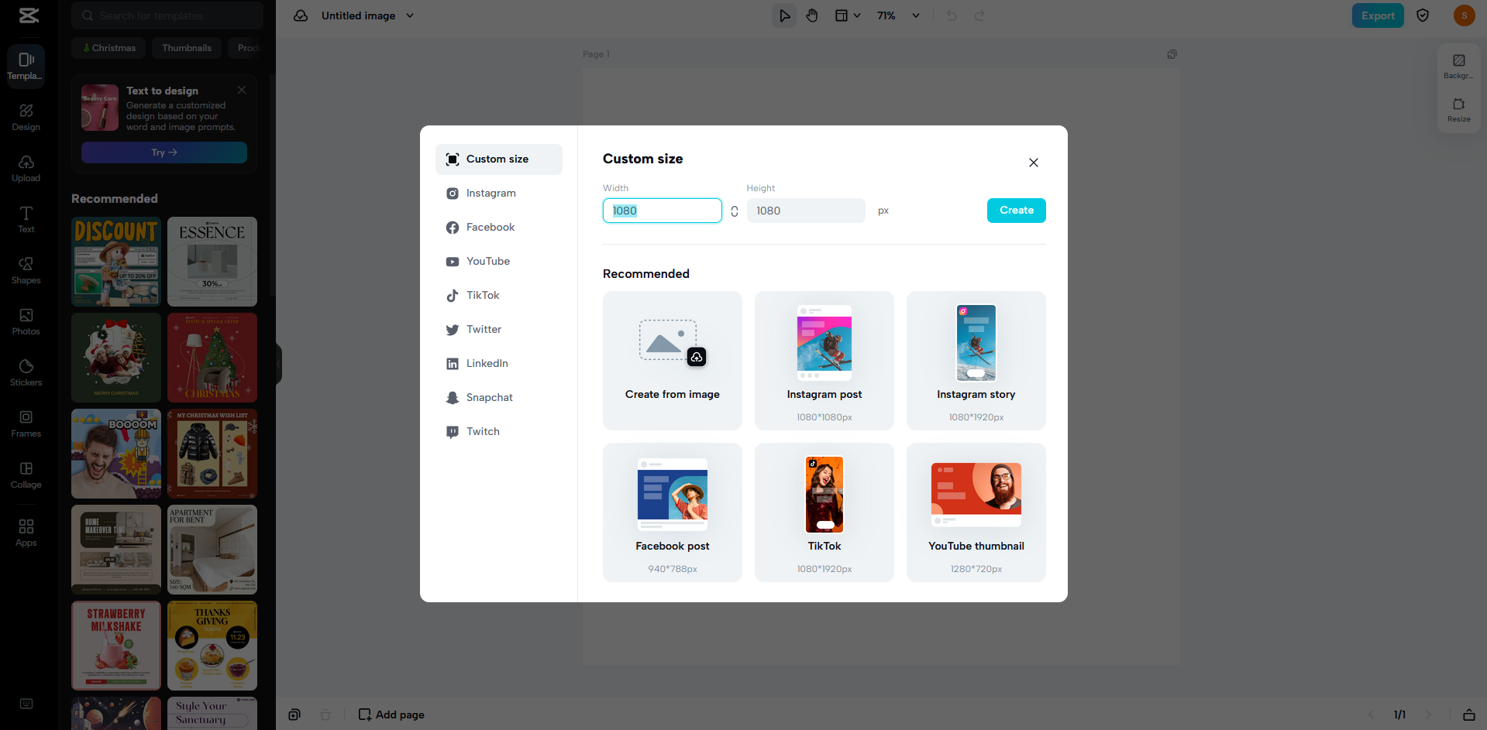This screenshot has height=730, width=1487.
Task: Click the Export button
Action: pyautogui.click(x=1377, y=15)
